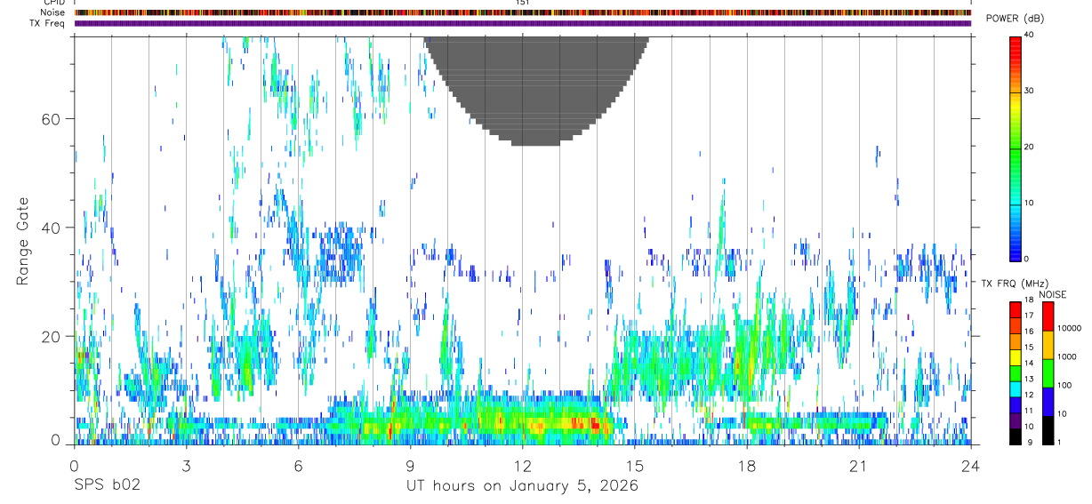Viewport: 1092px width, 504px height.
Task: Click the '151' CPID value at top
Action: pyautogui.click(x=523, y=3)
